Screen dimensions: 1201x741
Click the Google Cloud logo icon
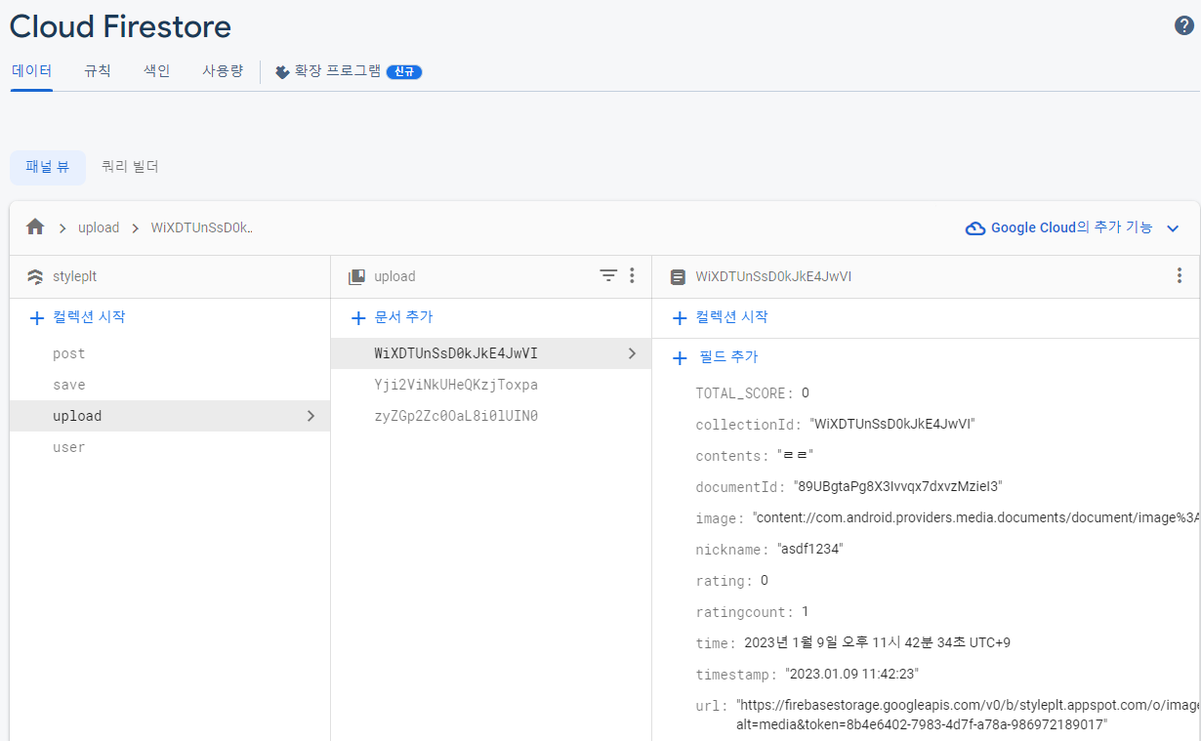974,227
